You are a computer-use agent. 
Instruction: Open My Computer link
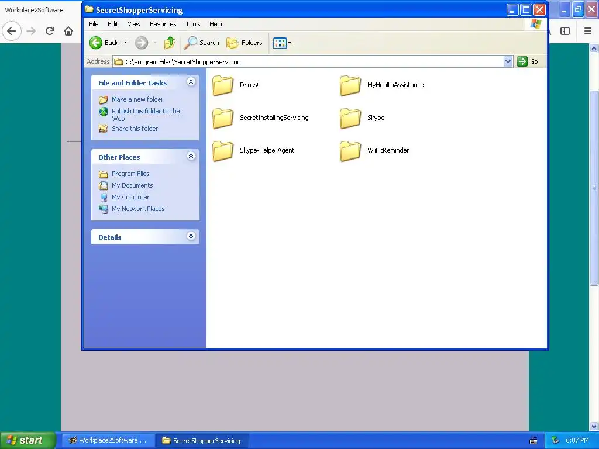click(130, 198)
